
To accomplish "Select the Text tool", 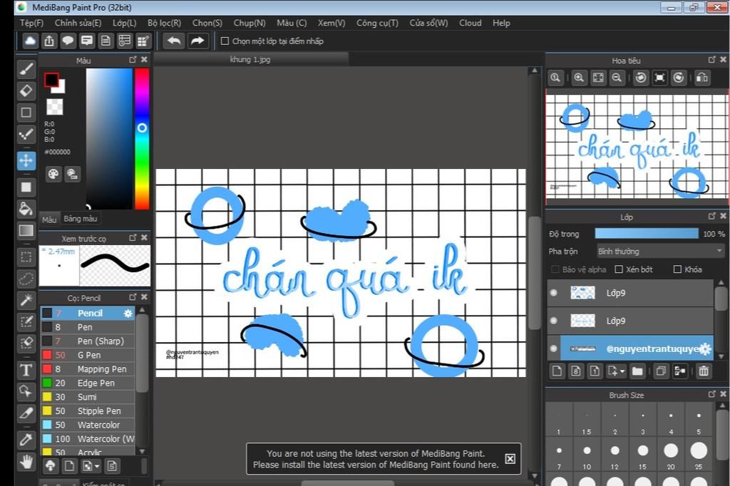I will 26,371.
